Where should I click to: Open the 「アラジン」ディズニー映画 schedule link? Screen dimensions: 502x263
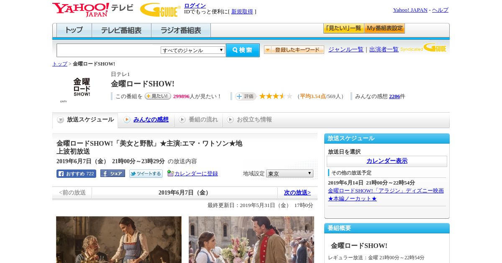click(x=386, y=195)
